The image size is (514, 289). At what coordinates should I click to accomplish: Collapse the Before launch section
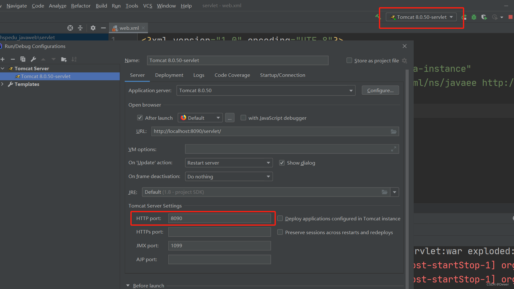[128, 286]
